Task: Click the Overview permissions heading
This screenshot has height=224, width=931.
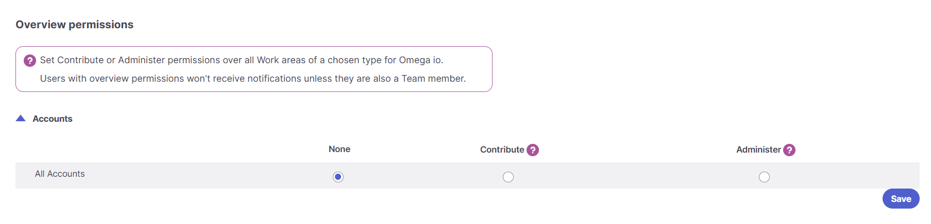Action: pyautogui.click(x=74, y=25)
